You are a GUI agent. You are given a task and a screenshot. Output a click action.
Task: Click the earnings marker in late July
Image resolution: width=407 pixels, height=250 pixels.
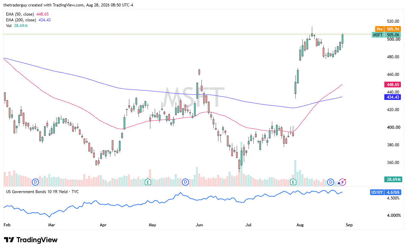click(x=294, y=182)
